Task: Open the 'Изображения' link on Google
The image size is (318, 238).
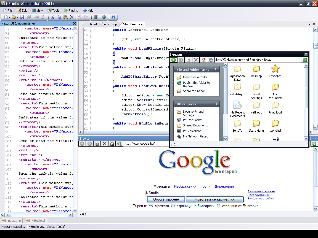Action: (185, 186)
